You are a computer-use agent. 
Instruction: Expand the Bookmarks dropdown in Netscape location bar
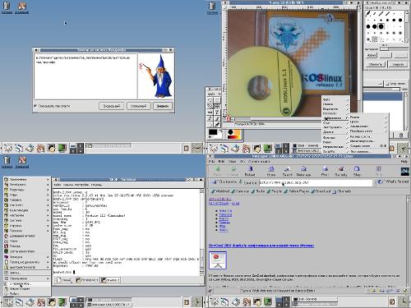tap(223, 182)
